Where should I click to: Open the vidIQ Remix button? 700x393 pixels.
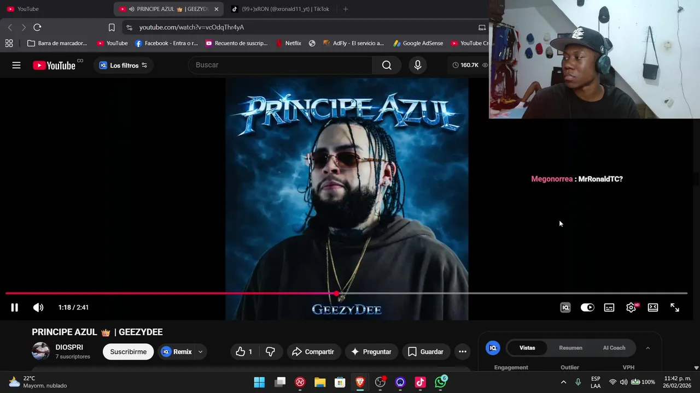click(x=176, y=352)
